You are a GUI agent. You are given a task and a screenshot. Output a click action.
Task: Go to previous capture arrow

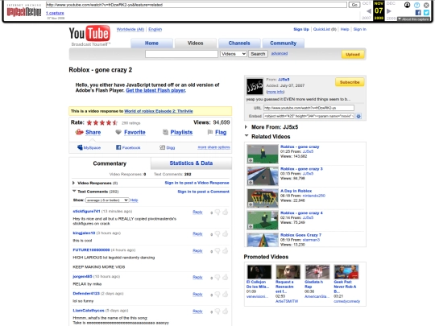tap(369, 11)
